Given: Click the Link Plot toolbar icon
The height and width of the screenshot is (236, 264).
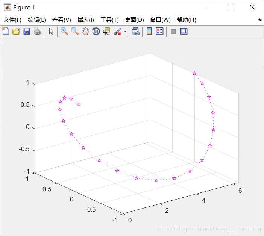Looking at the screenshot, I should coord(136,31).
